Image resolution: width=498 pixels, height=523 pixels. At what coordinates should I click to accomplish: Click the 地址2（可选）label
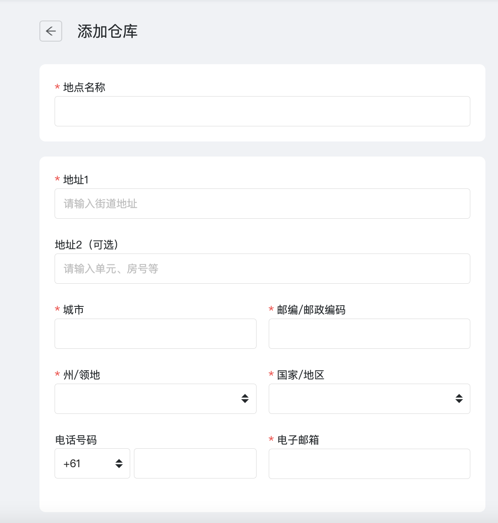[87, 245]
